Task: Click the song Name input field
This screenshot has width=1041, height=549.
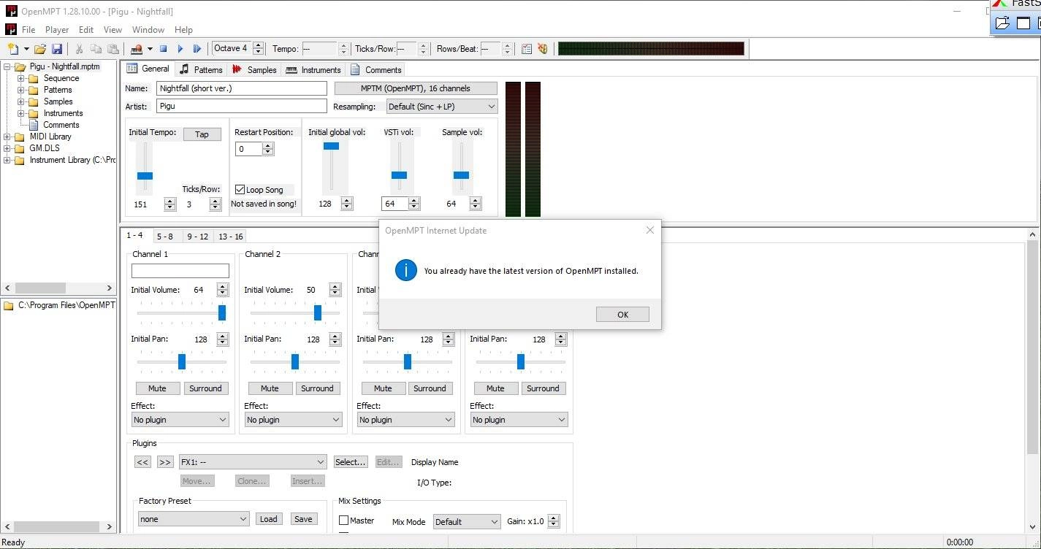Action: pyautogui.click(x=242, y=88)
